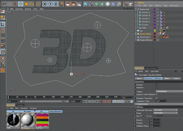Select the Gradient material thumbnail

[42, 121]
